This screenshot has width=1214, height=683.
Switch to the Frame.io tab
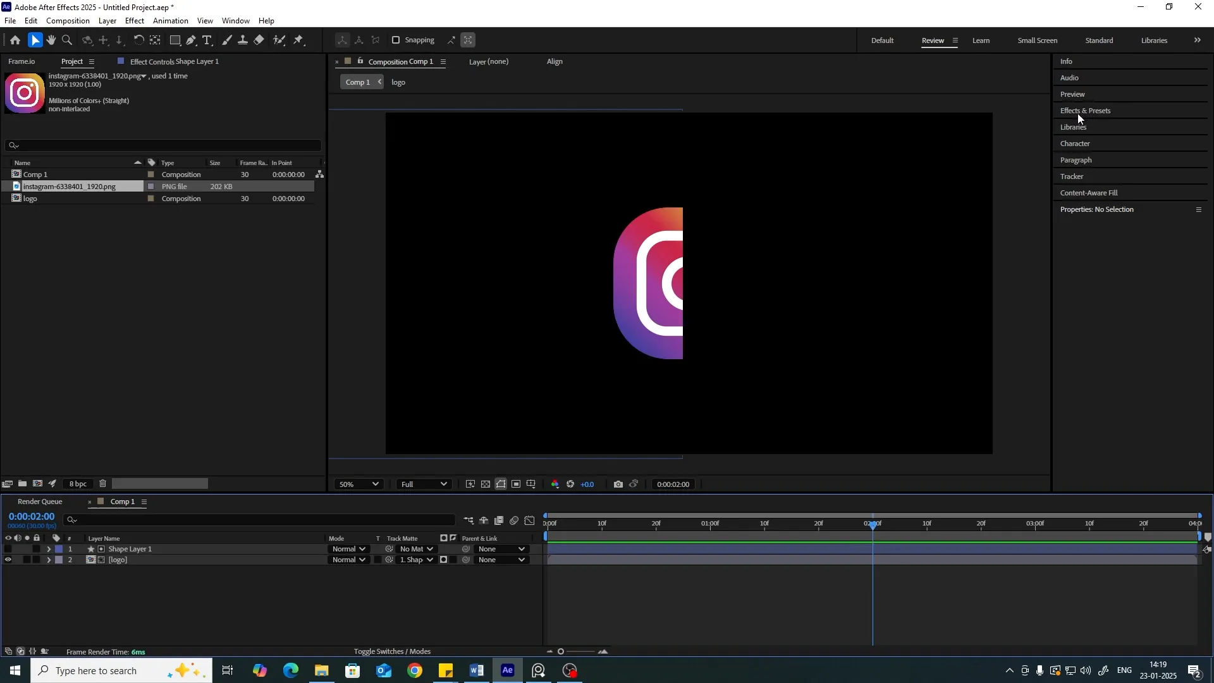[x=21, y=62]
